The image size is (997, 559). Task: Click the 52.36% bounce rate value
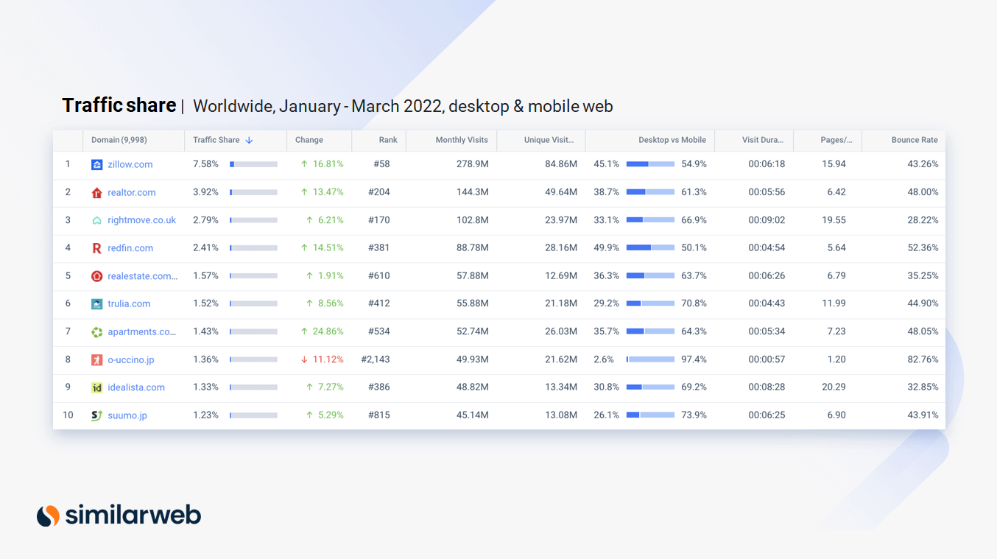pyautogui.click(x=923, y=248)
